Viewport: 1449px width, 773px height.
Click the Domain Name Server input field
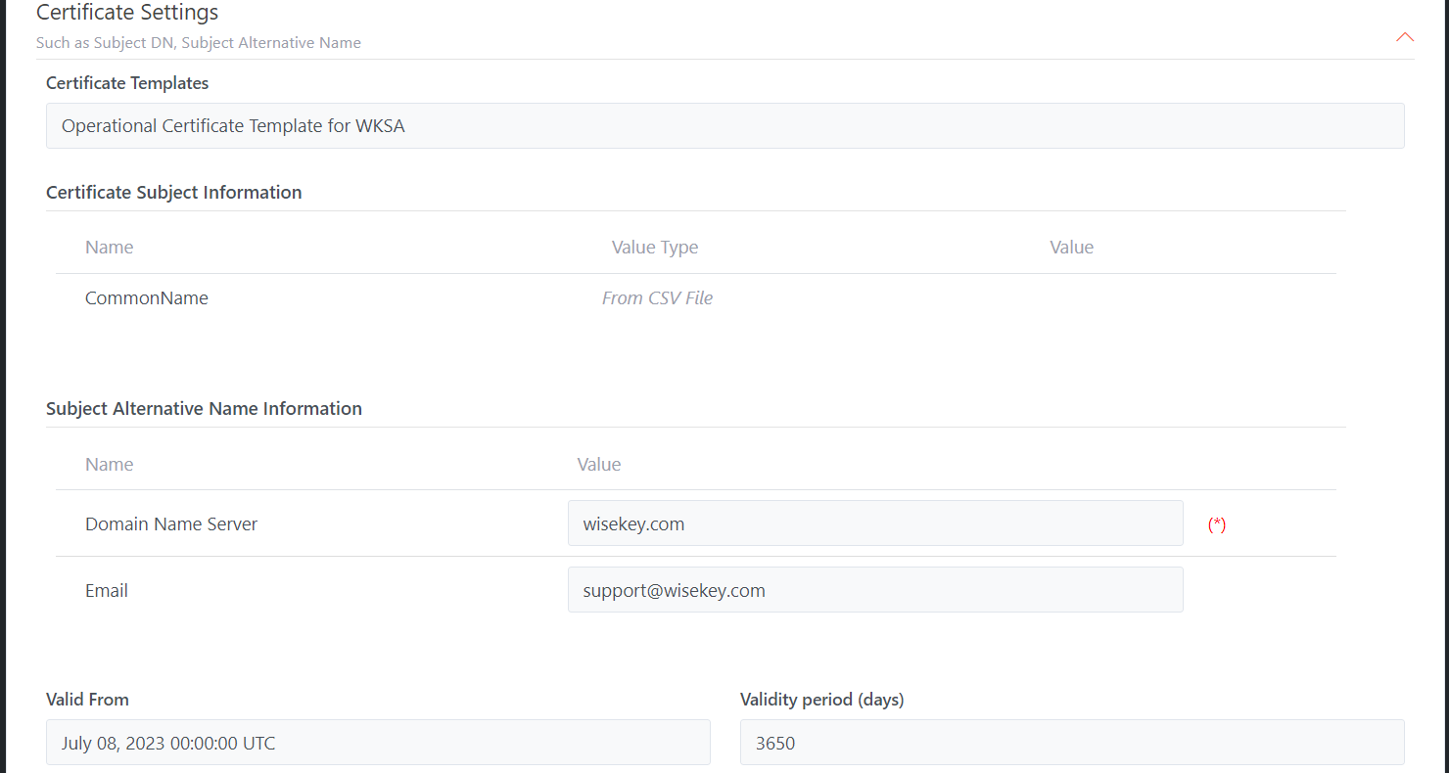tap(874, 523)
